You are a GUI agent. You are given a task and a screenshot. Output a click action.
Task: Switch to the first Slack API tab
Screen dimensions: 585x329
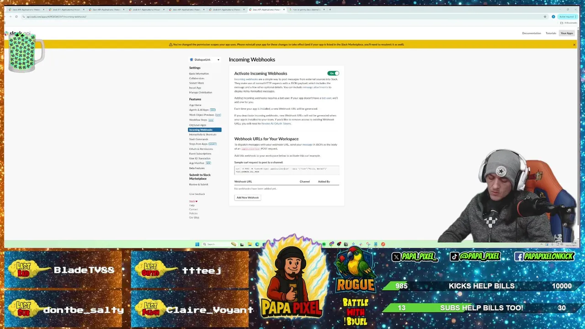[x=27, y=9]
